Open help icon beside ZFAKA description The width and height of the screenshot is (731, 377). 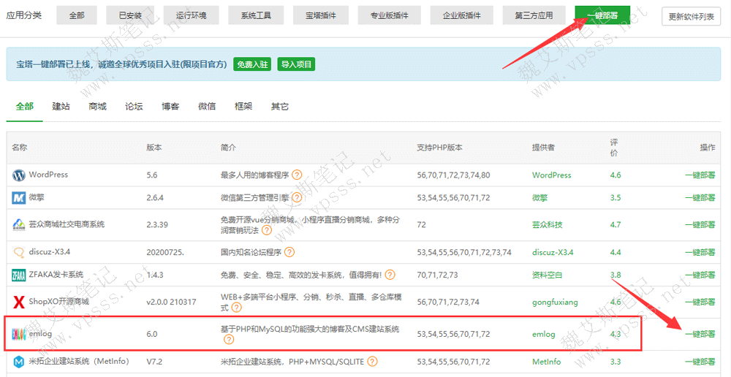[x=390, y=275]
